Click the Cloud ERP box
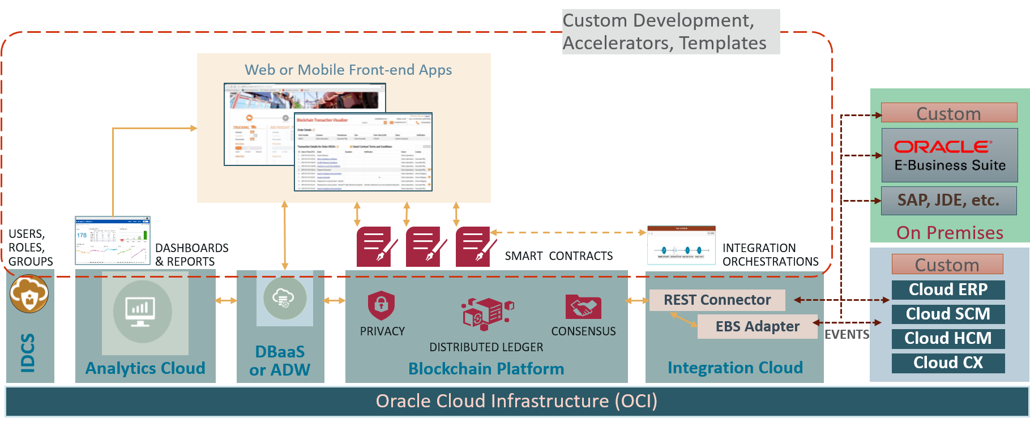The image size is (1030, 426). 948,289
